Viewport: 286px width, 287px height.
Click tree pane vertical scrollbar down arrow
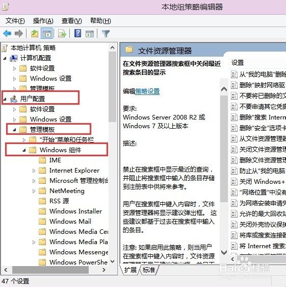[113, 261]
